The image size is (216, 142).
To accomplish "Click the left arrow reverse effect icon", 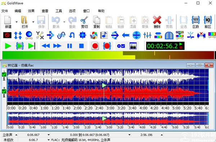I will [126, 35].
